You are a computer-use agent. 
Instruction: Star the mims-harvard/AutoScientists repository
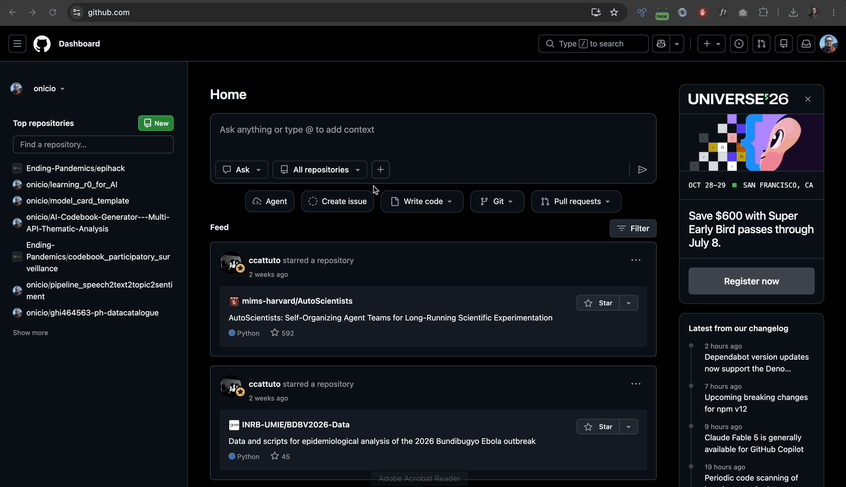tap(598, 303)
